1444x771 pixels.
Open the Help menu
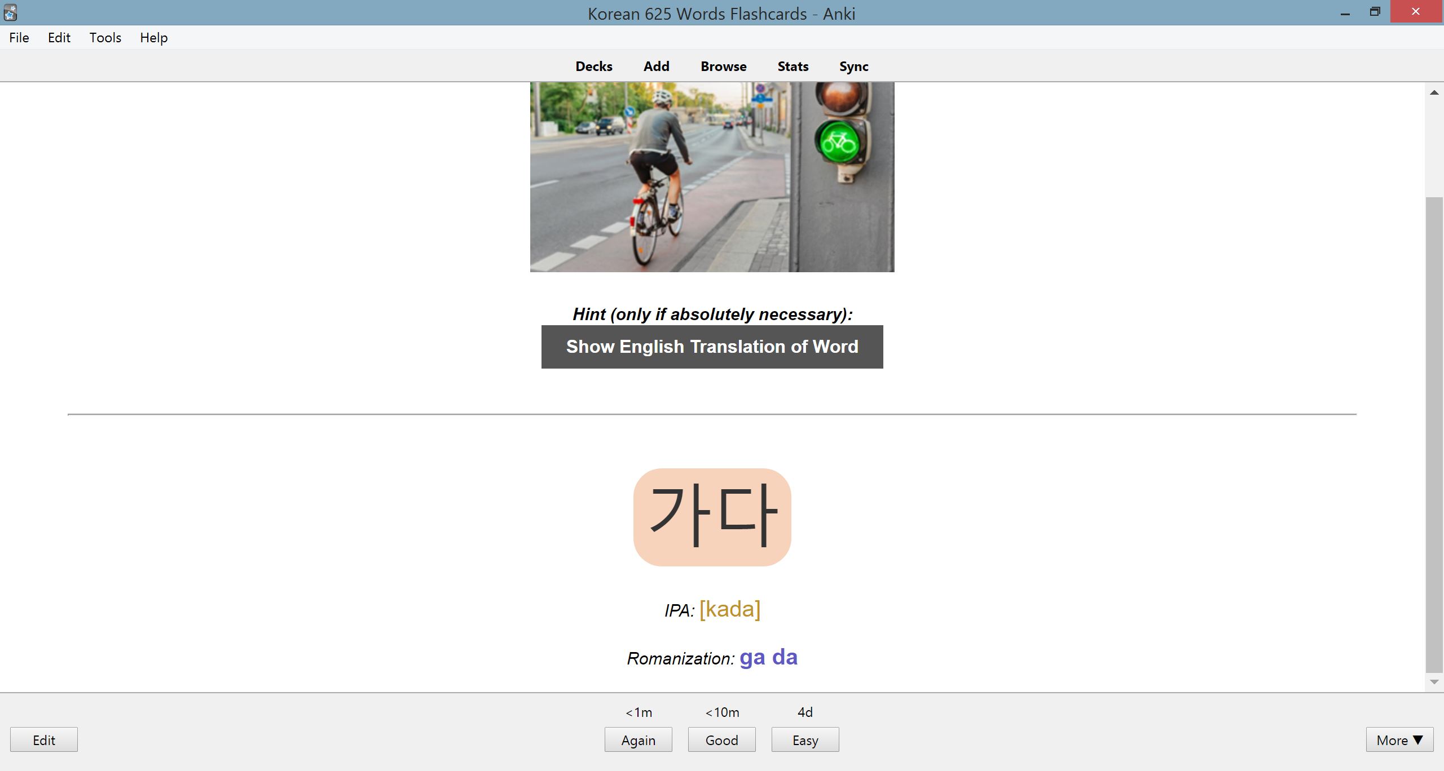pos(154,38)
